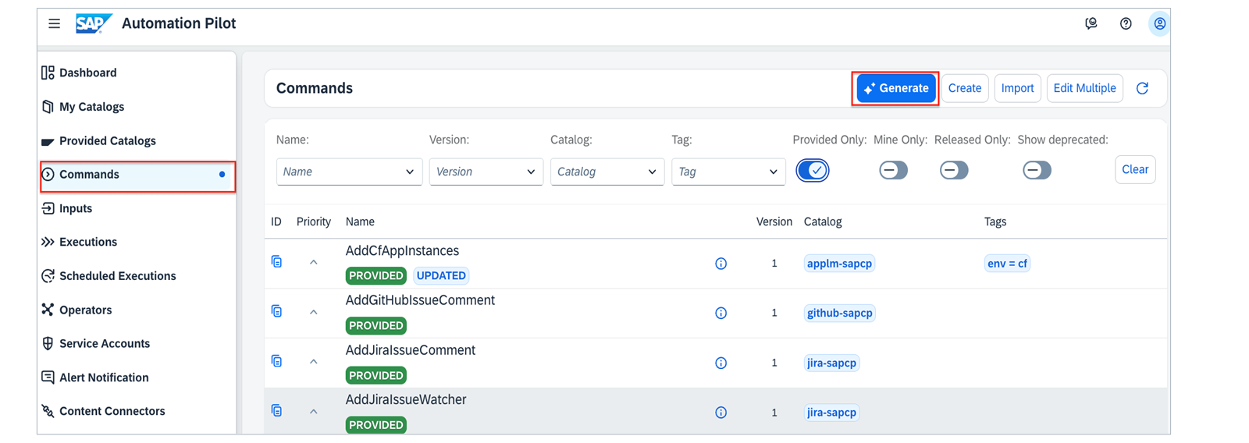1249x443 pixels.
Task: Click the Version column header
Action: pyautogui.click(x=774, y=221)
